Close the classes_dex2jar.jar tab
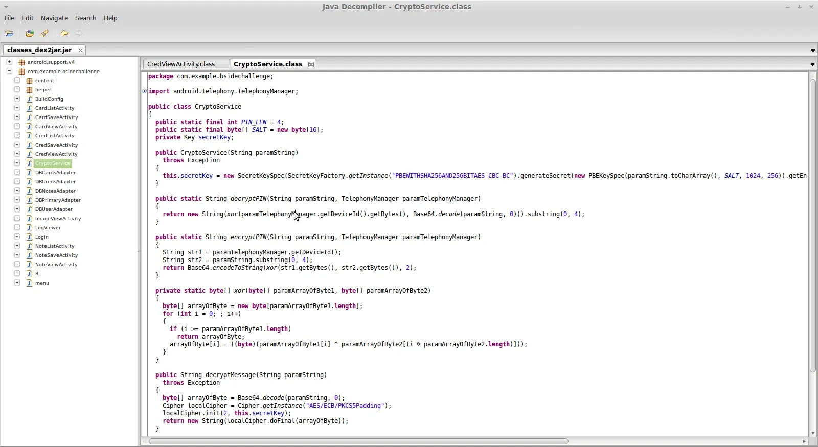 [80, 50]
